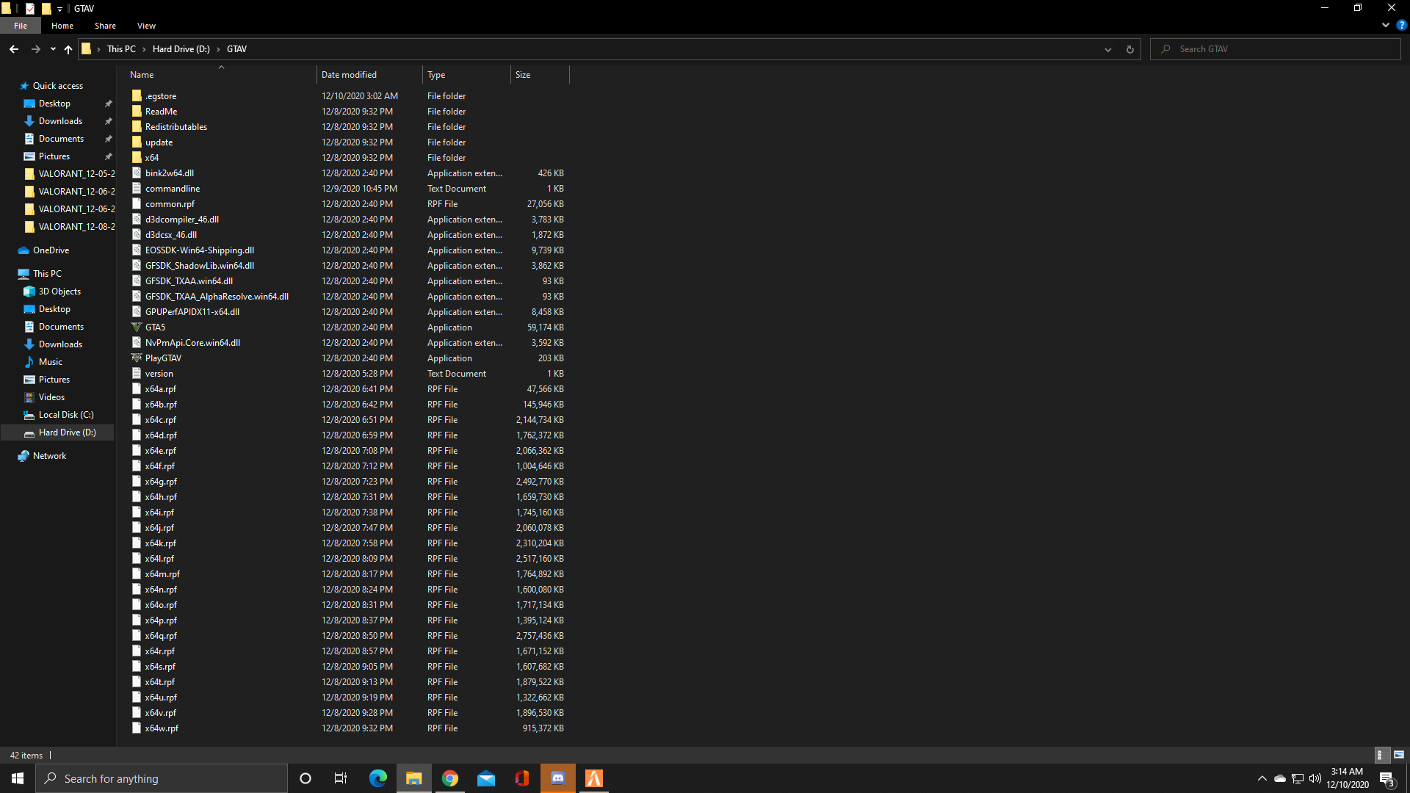Viewport: 1410px width, 793px height.
Task: Click Hard Drive (D:) in breadcrumb path
Action: click(181, 49)
